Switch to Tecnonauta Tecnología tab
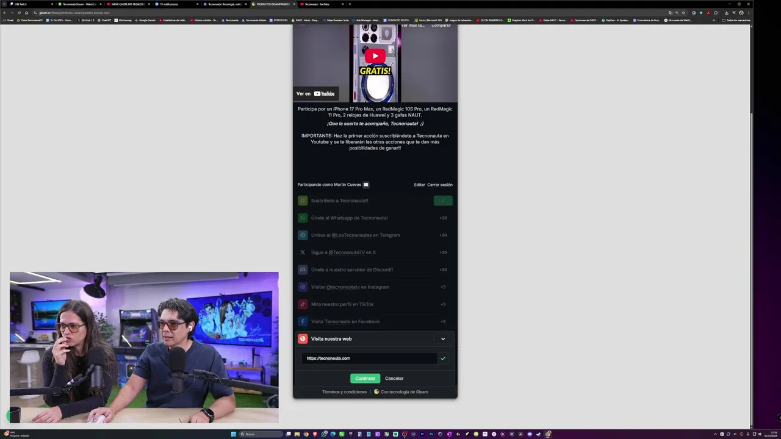 click(x=225, y=4)
